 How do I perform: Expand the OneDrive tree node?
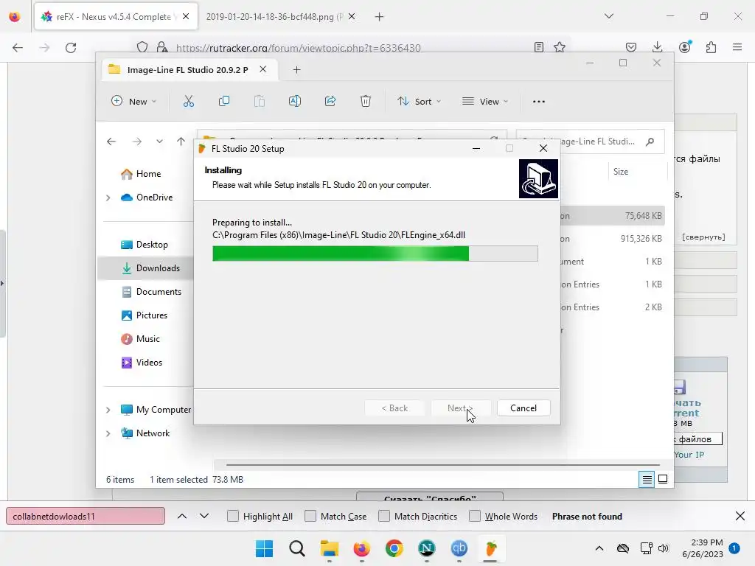pyautogui.click(x=108, y=198)
